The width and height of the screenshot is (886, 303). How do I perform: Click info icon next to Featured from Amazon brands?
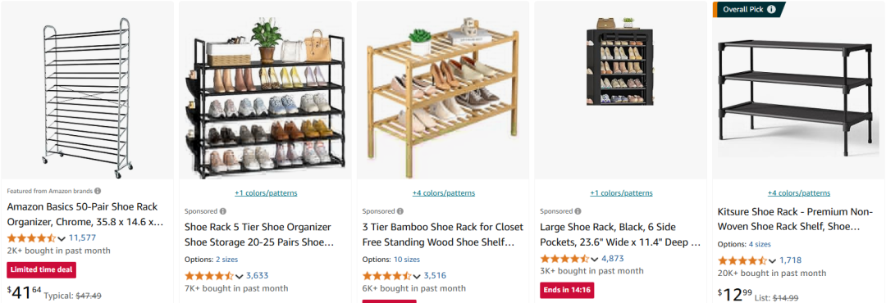coord(98,191)
